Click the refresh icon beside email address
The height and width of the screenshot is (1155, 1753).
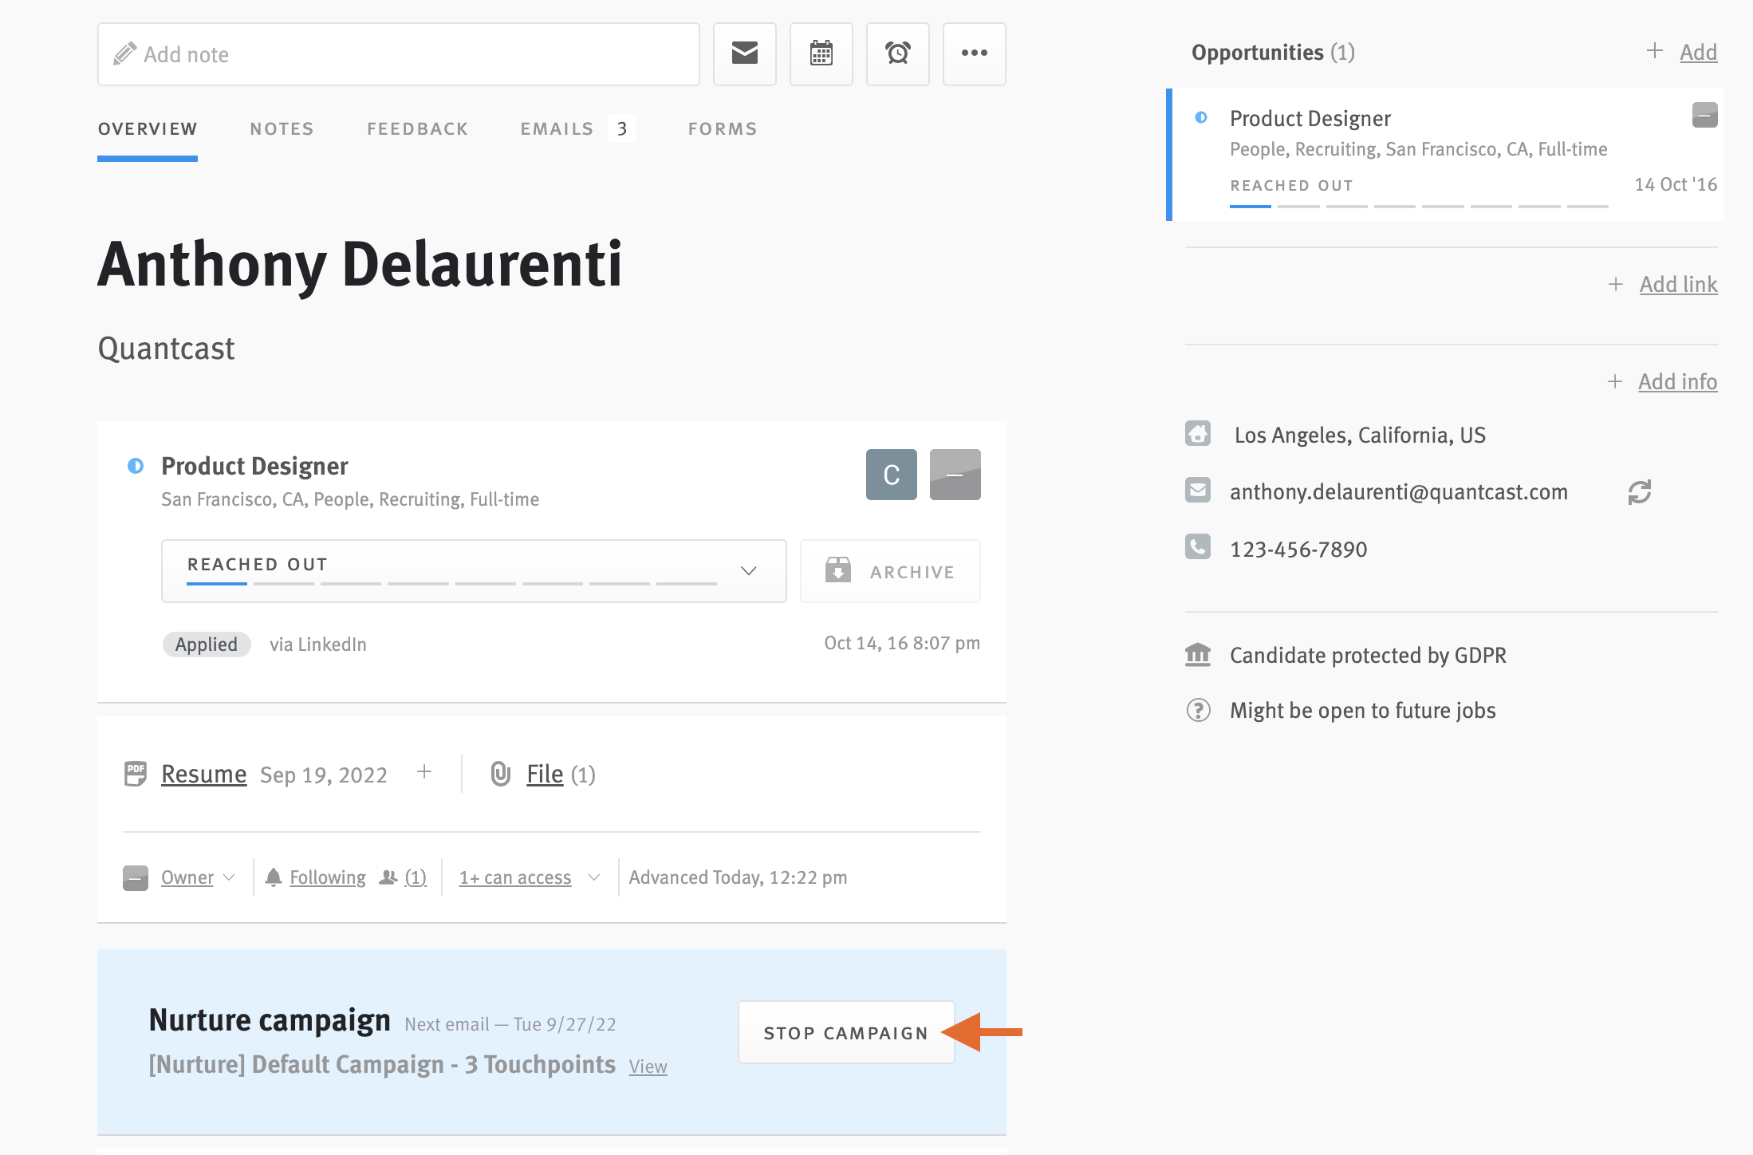tap(1639, 492)
